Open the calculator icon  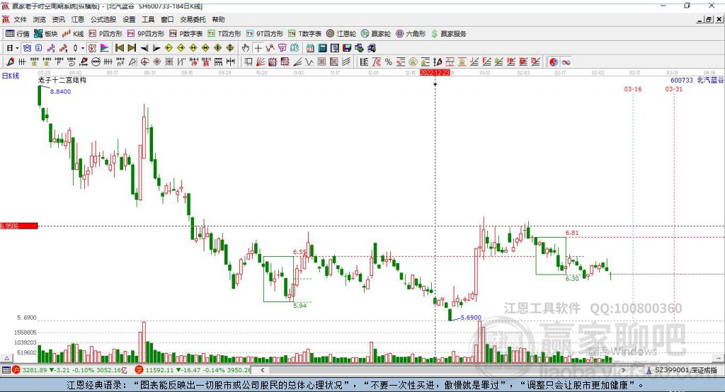tap(322, 48)
